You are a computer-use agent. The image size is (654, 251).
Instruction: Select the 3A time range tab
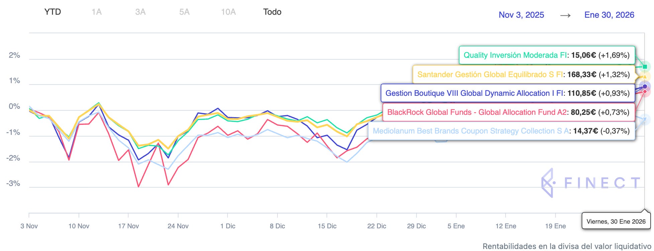(140, 12)
